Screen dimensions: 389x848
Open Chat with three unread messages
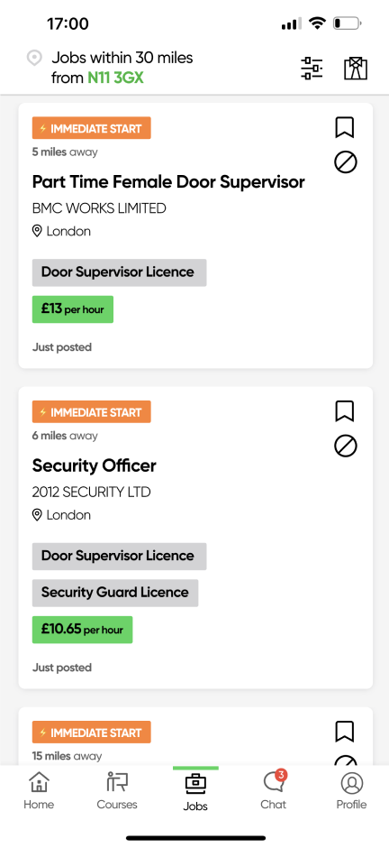click(274, 790)
